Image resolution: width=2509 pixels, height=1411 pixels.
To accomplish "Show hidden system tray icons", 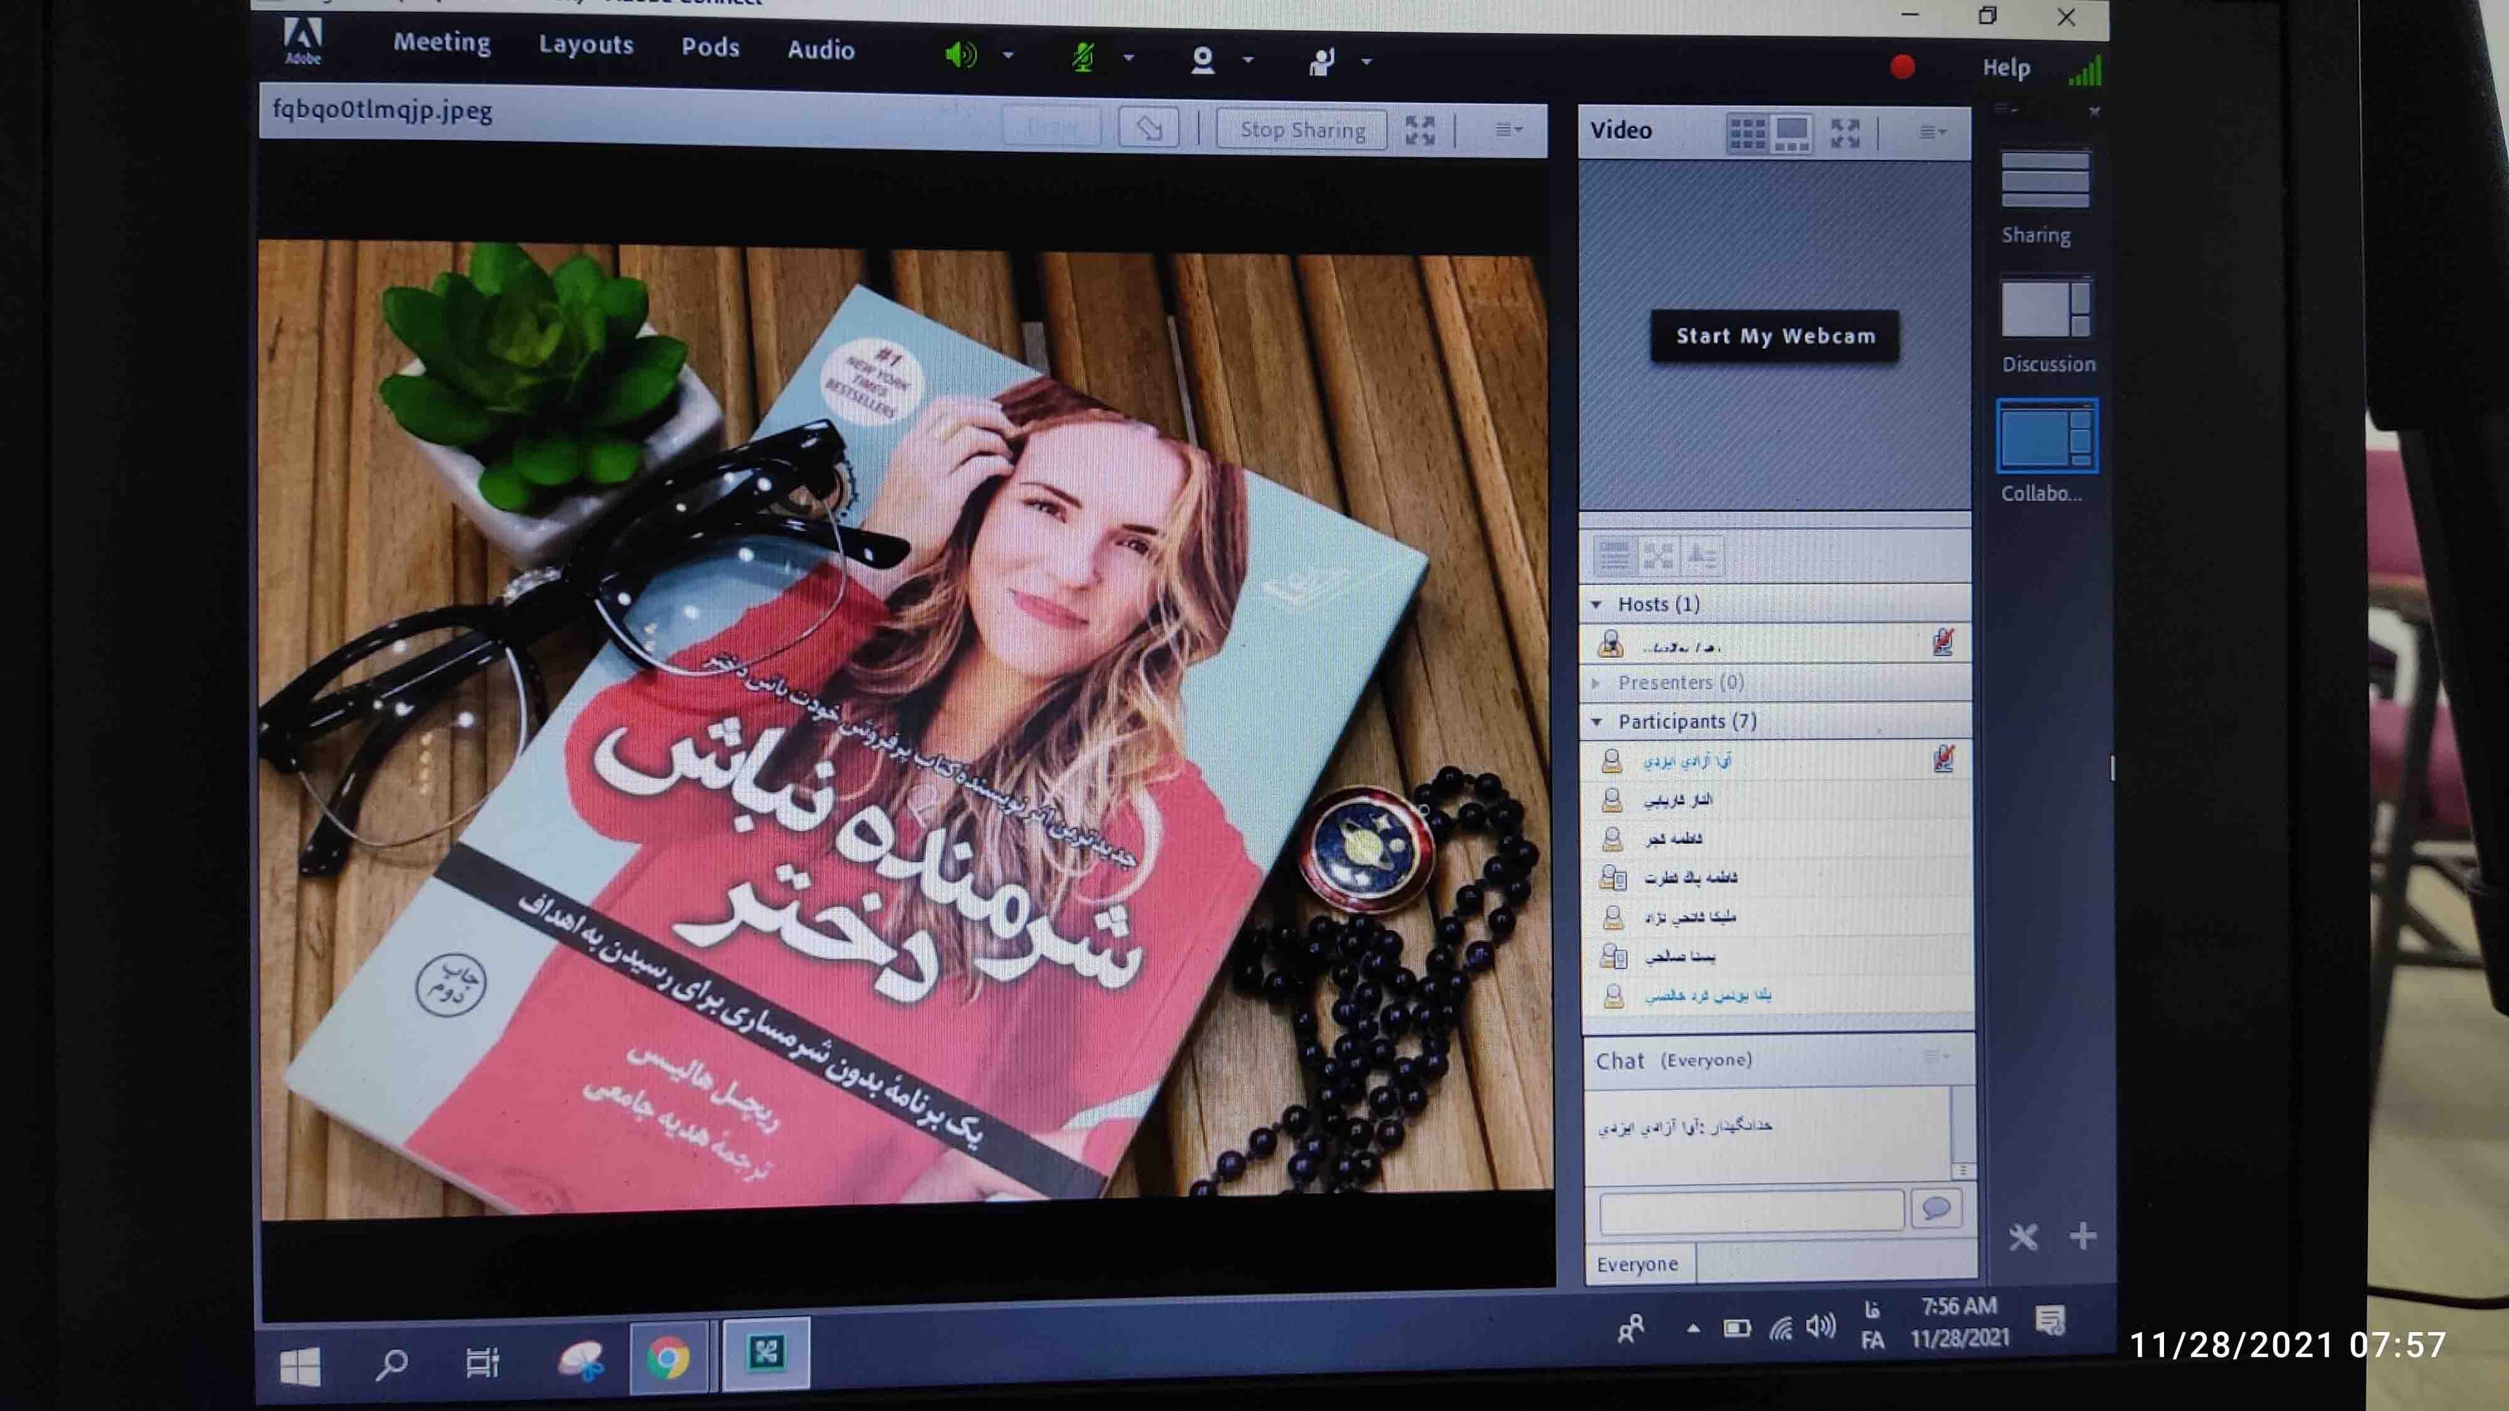I will 1693,1328.
